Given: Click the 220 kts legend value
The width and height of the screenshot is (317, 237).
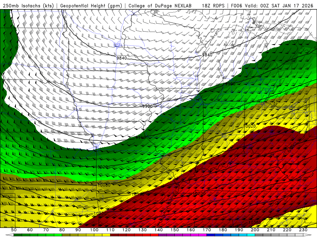Looking at the screenshot, I should click(x=287, y=230).
